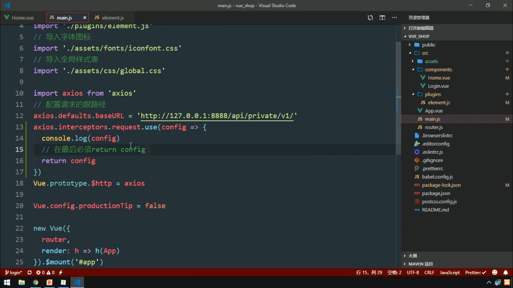Collapse the src folder arrow

[410, 53]
